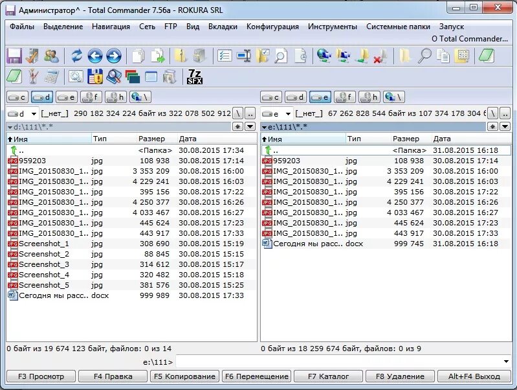Click the floppy with warning sign icon

point(95,76)
